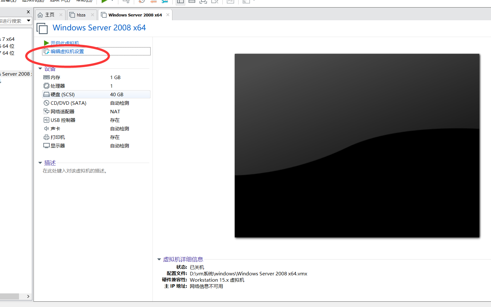The height and width of the screenshot is (307, 491).
Task: Select the 硬盘 (SCSI) device row
Action: point(96,94)
